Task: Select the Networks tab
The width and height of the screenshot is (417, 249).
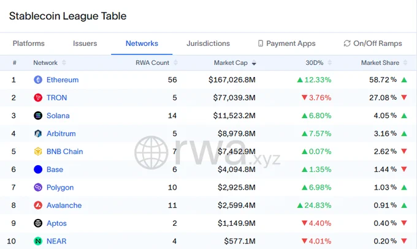Action: (142, 43)
